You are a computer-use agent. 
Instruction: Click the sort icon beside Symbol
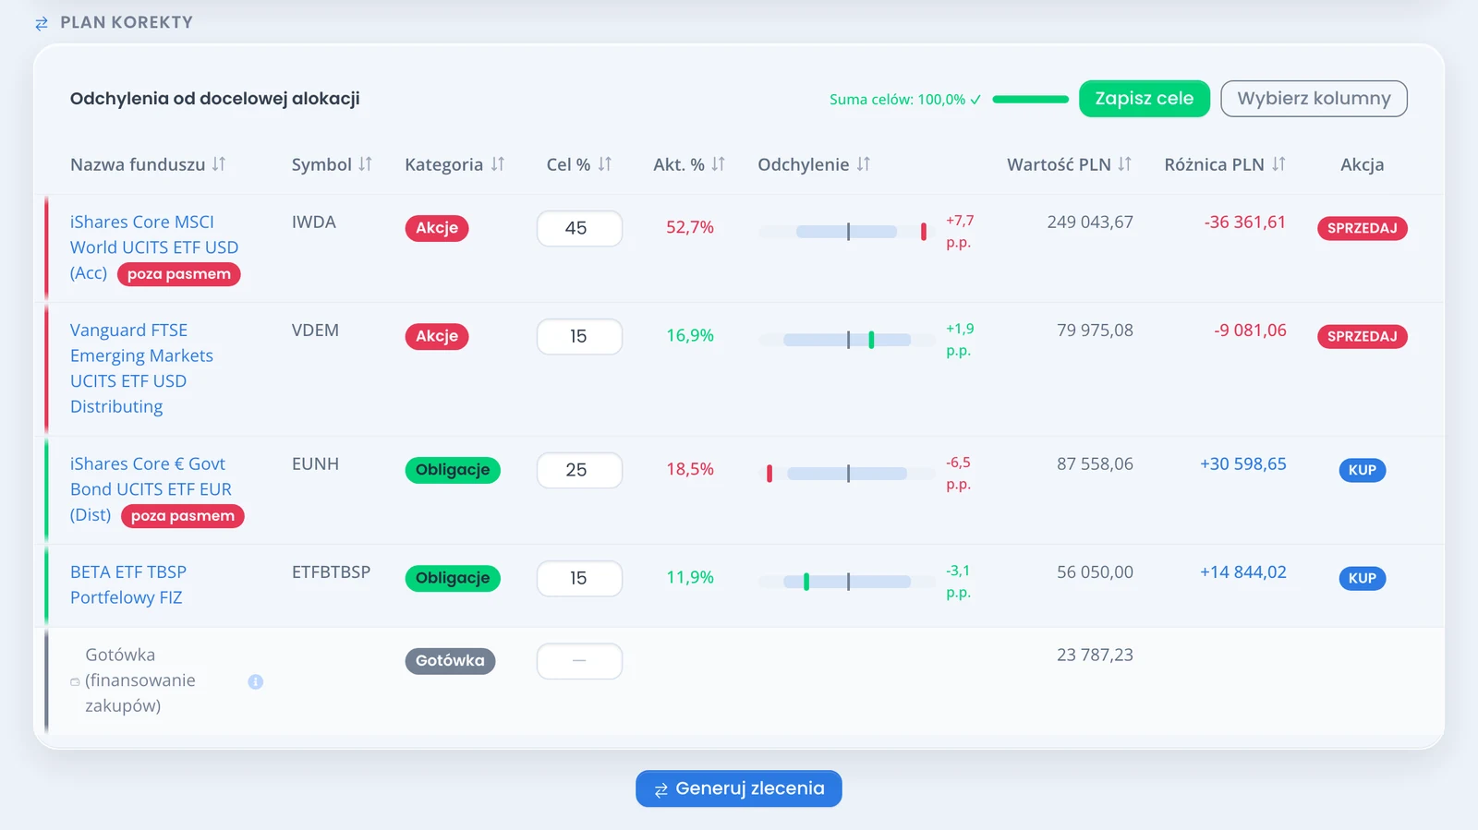(x=365, y=164)
